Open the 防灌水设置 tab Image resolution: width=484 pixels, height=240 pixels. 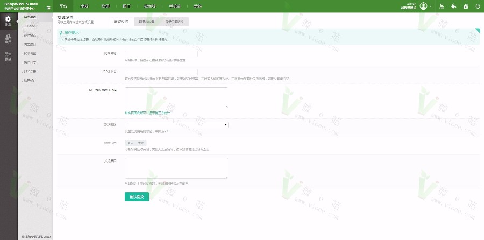point(147,22)
